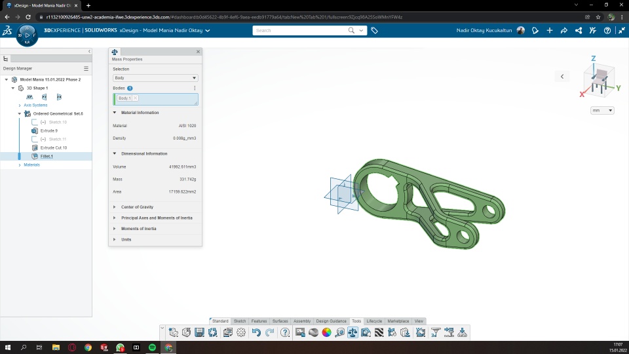This screenshot has height=354, width=629.
Task: Switch to the Surfaces tab
Action: pos(280,321)
